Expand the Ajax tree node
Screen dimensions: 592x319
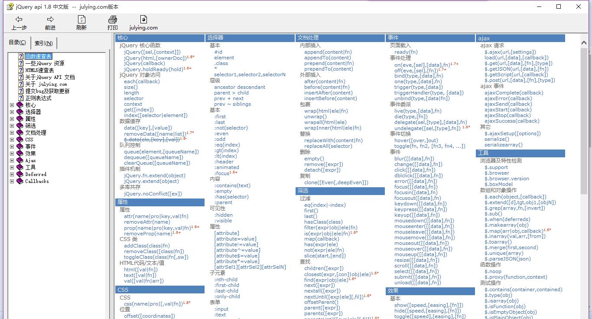(12, 160)
